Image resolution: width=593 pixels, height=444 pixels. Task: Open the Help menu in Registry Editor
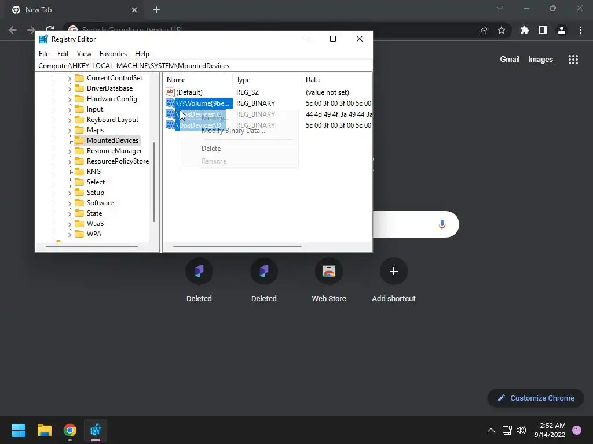142,54
